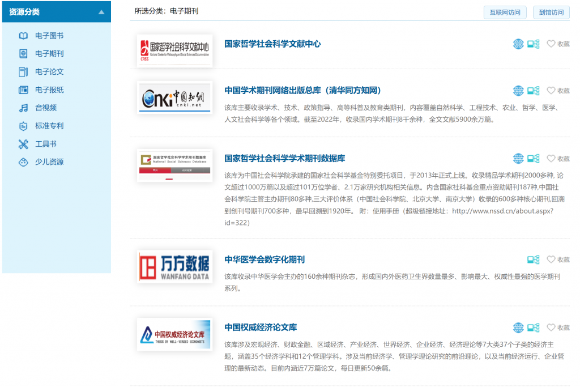Collapse the 资源分类 panel arrow
Image resolution: width=580 pixels, height=387 pixels.
101,12
